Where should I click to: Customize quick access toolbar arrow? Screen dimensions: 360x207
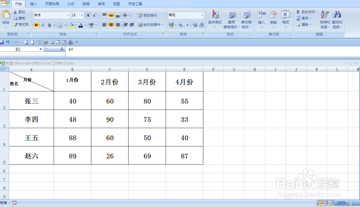77,42
